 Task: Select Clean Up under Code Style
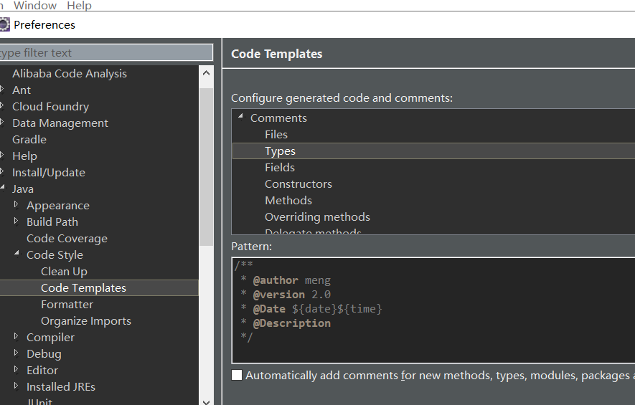pyautogui.click(x=64, y=272)
